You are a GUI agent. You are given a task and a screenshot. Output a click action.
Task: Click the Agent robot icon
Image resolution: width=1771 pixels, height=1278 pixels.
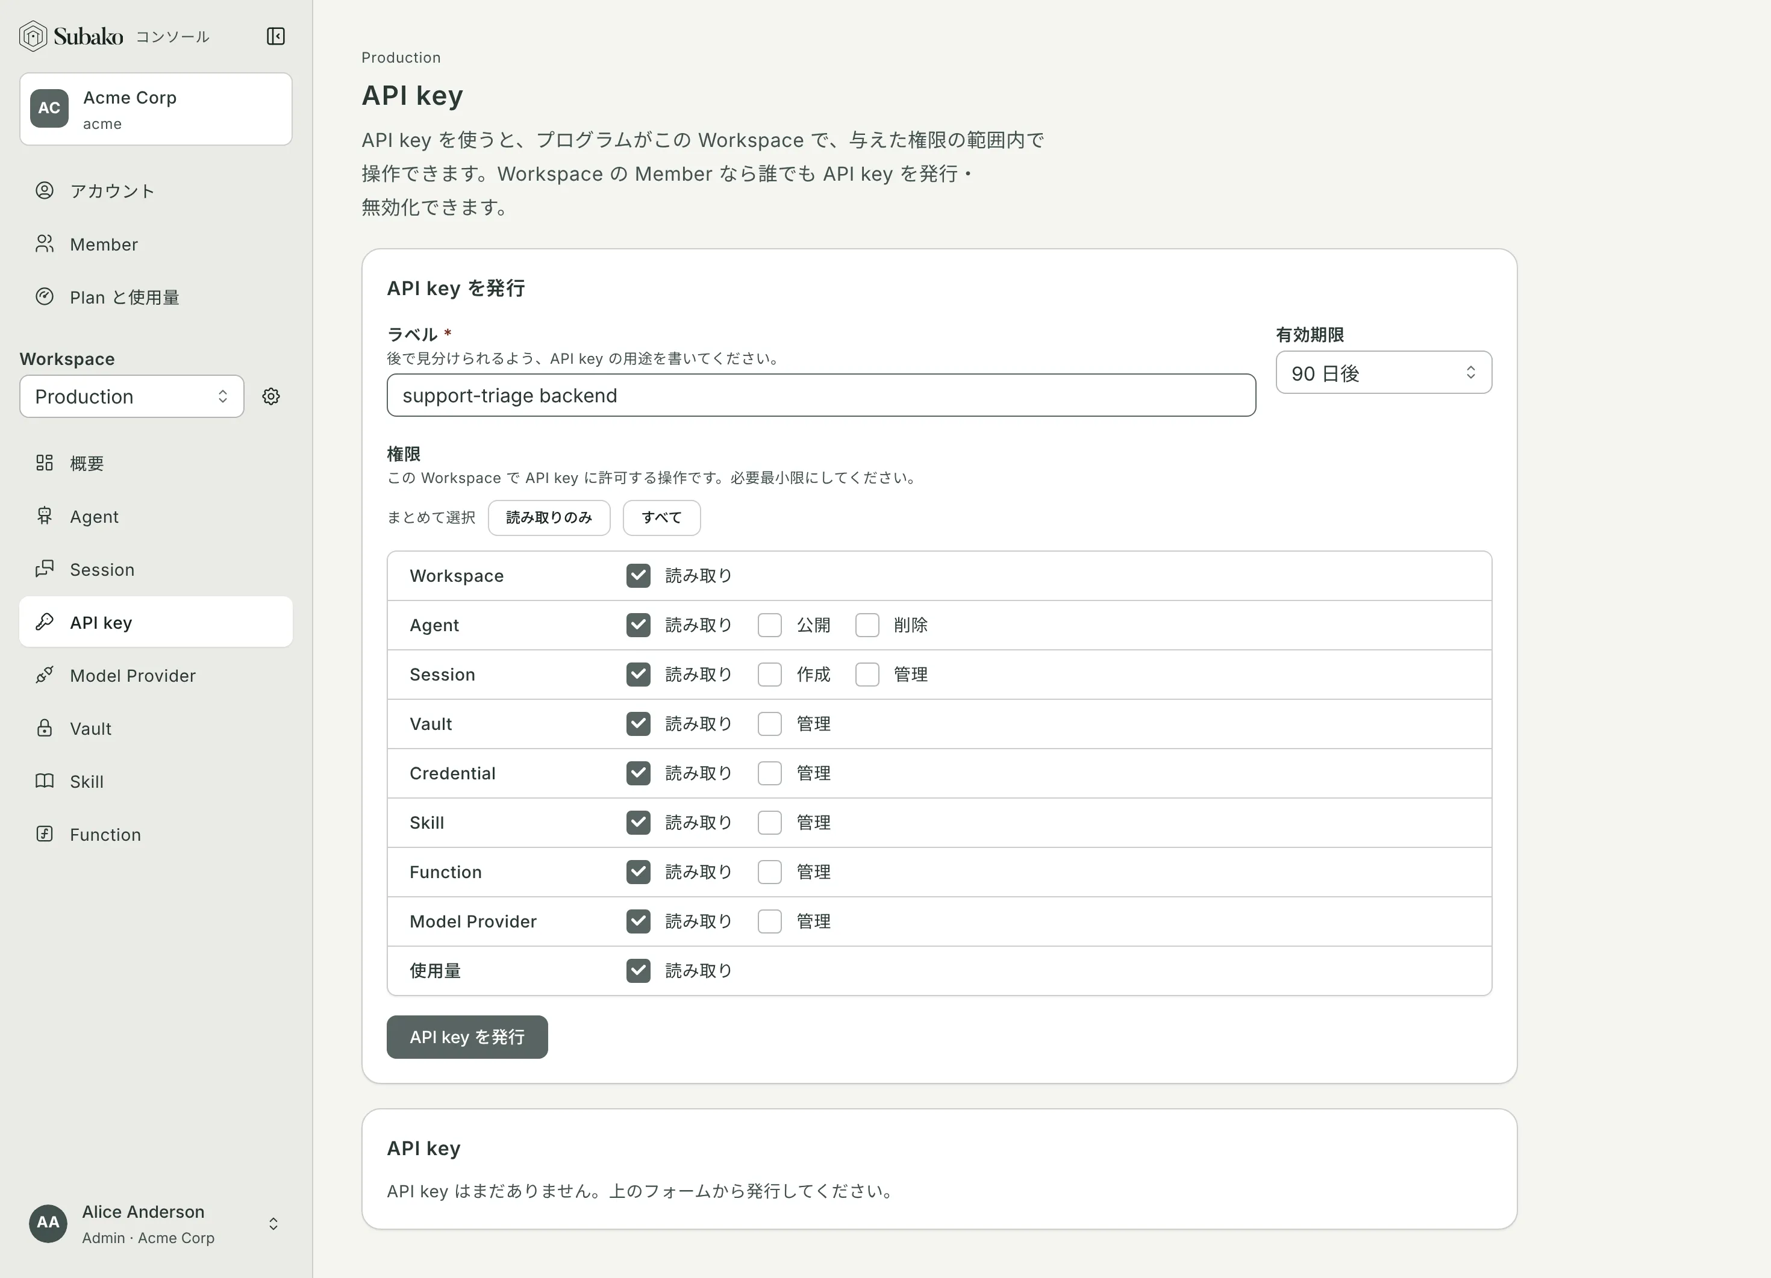coord(45,516)
